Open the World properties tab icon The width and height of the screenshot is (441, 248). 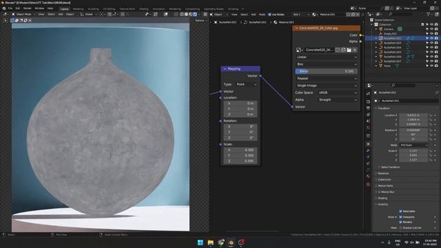(368, 127)
